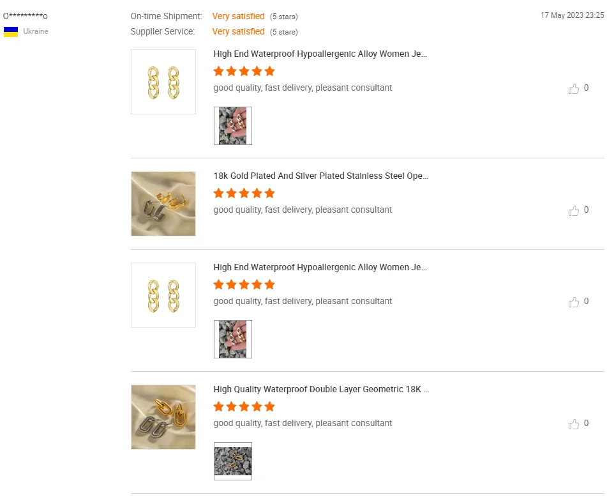Open second High End Waterproof Hypoallergenic link
This screenshot has width=607, height=497.
pos(320,268)
